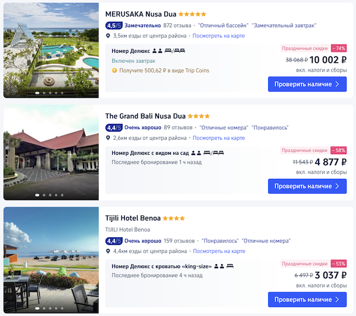
Task: Click location pin icon for Tijili Hotel
Action: tap(108, 251)
